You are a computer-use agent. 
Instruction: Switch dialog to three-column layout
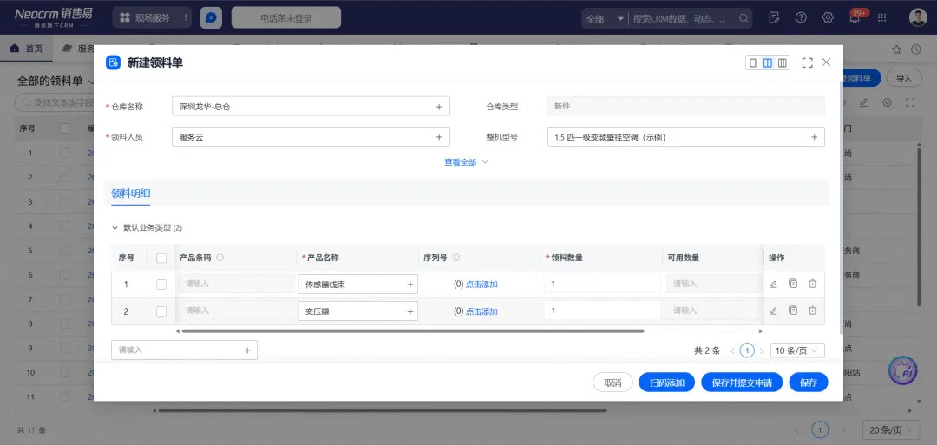[x=783, y=62]
